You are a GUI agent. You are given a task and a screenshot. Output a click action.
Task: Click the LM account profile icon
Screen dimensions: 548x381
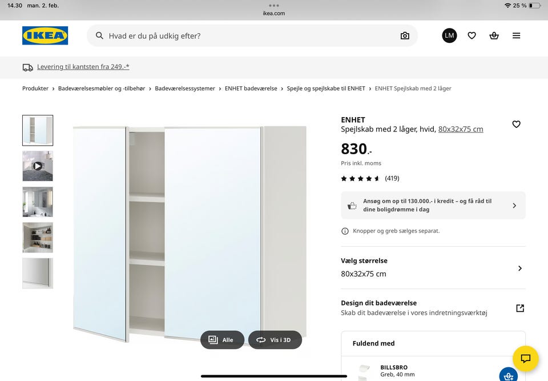click(x=449, y=35)
